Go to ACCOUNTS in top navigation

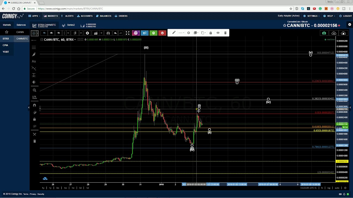point(85,16)
